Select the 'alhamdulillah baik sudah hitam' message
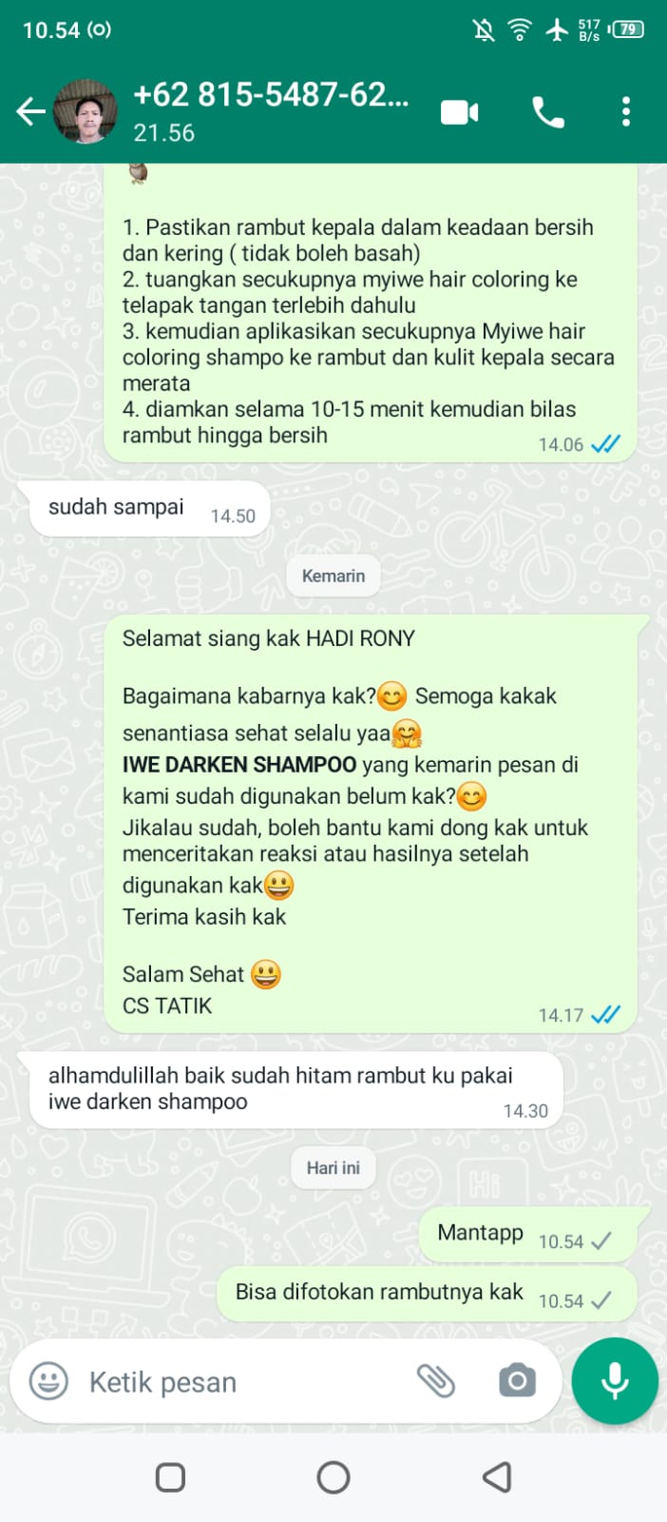The width and height of the screenshot is (667, 1522). click(x=296, y=1090)
